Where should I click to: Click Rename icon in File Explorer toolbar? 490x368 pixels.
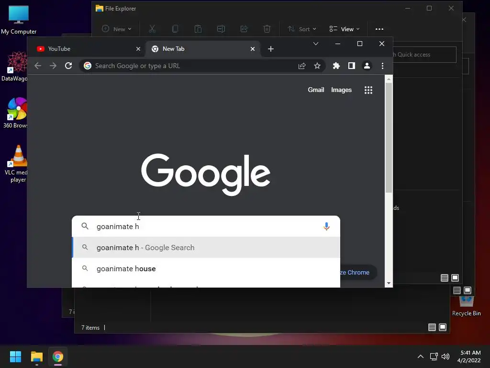coord(221,29)
